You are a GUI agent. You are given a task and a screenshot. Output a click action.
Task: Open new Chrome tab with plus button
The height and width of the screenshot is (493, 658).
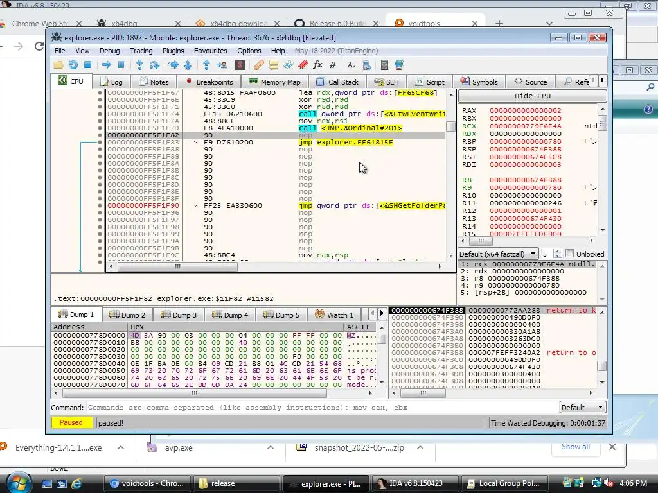(499, 24)
